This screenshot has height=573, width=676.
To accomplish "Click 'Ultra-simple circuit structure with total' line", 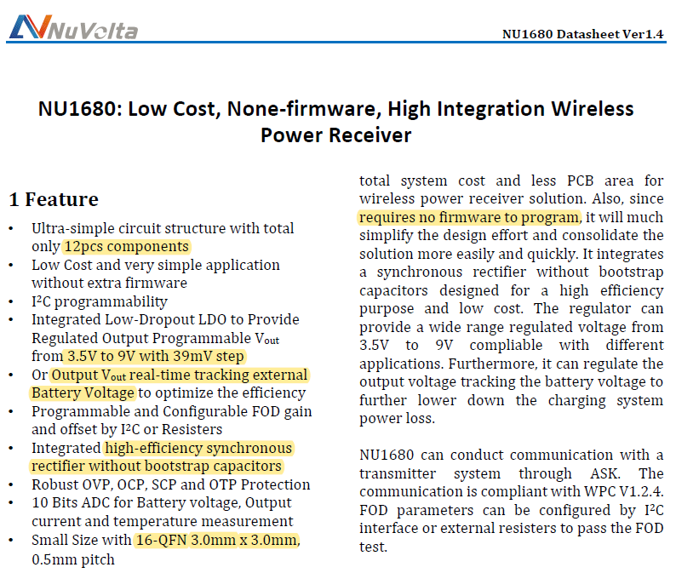I will click(x=163, y=228).
